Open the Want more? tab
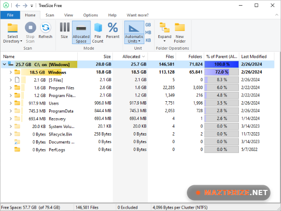The height and width of the screenshot is (211, 281). (x=138, y=15)
